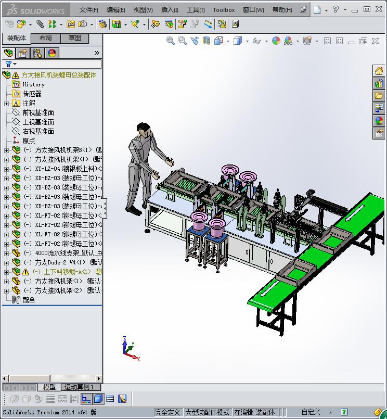Open the View Palette task pane icon
Image resolution: width=387 pixels, height=419 pixels.
pos(379,108)
